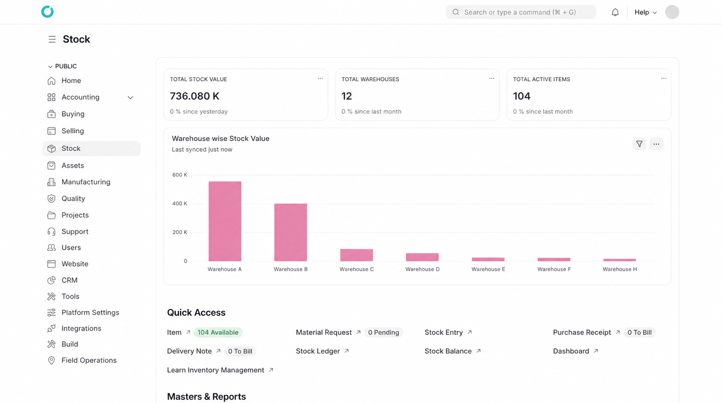Open Total Warehouses card options
This screenshot has width=722, height=403.
point(492,79)
